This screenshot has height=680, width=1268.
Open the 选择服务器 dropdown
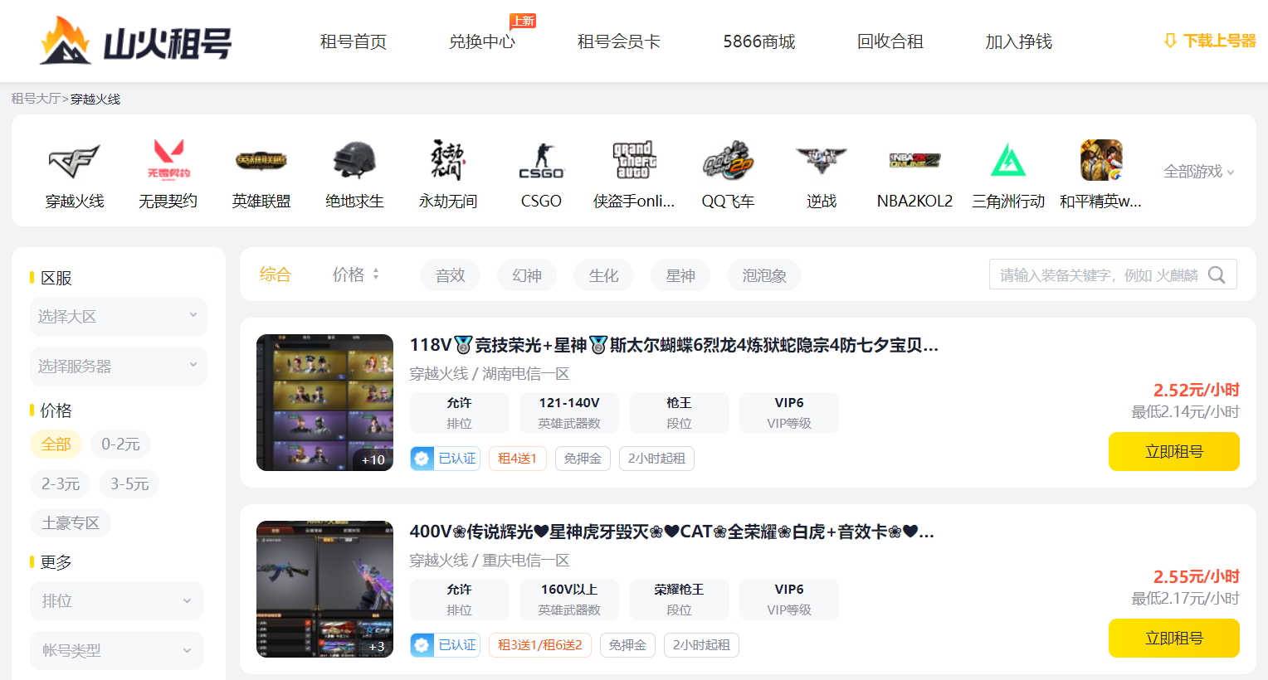[x=118, y=367]
